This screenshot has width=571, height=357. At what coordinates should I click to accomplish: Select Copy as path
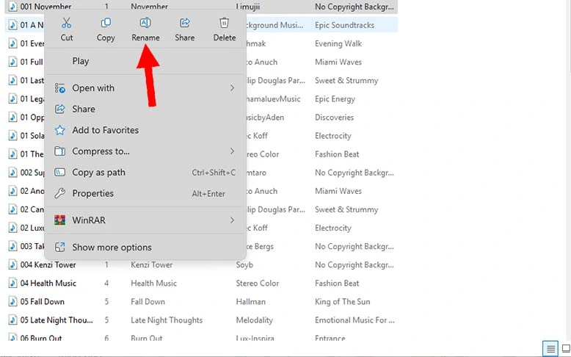click(x=98, y=173)
